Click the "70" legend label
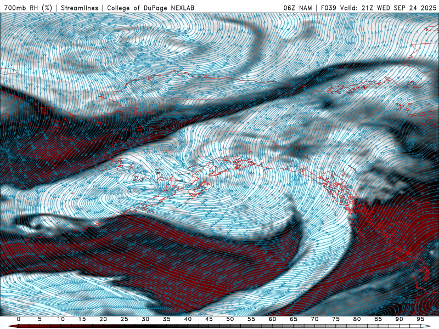This screenshot has height=329, width=439. 314,319
